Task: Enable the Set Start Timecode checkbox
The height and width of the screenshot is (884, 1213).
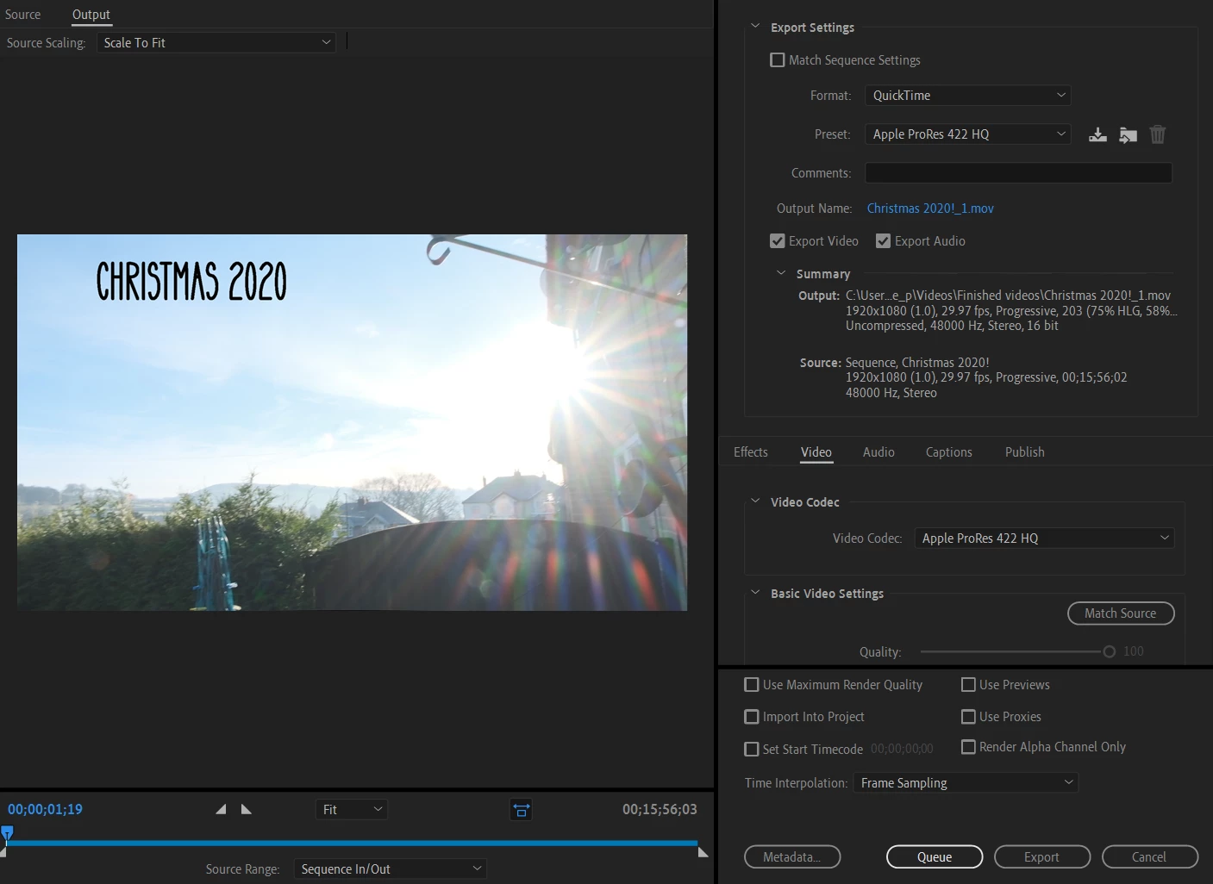Action: tap(752, 750)
